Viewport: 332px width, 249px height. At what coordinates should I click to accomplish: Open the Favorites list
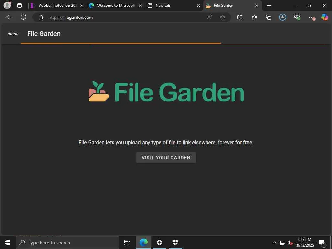[254, 17]
